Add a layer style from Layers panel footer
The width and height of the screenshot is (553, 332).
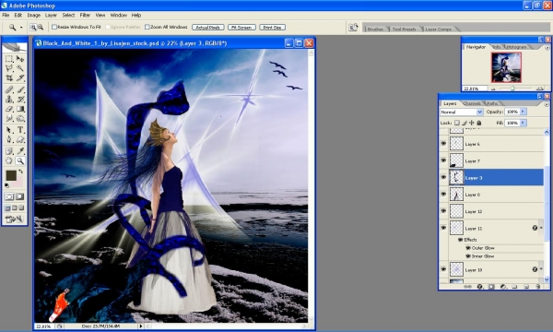click(x=479, y=287)
